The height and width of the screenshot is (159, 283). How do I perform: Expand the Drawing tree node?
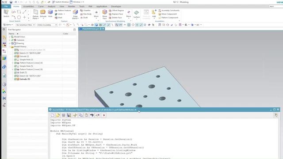coord(10,43)
